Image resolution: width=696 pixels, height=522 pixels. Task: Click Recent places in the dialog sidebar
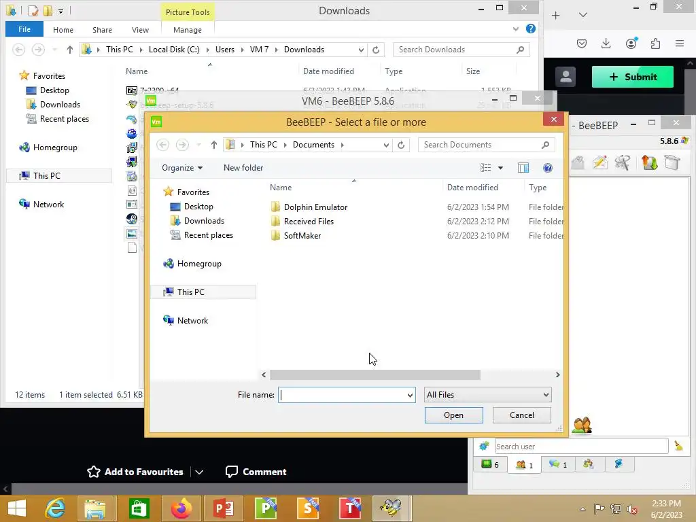(x=209, y=234)
